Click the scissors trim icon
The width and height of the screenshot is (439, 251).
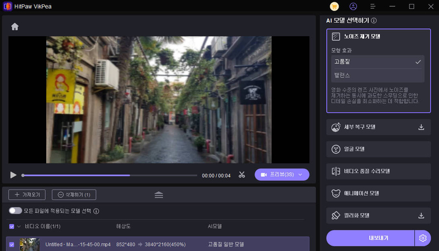point(242,175)
